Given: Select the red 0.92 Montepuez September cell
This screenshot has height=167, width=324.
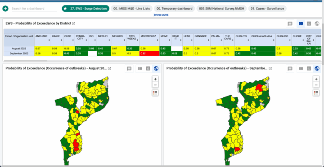Looking at the screenshot, I should point(149,53).
